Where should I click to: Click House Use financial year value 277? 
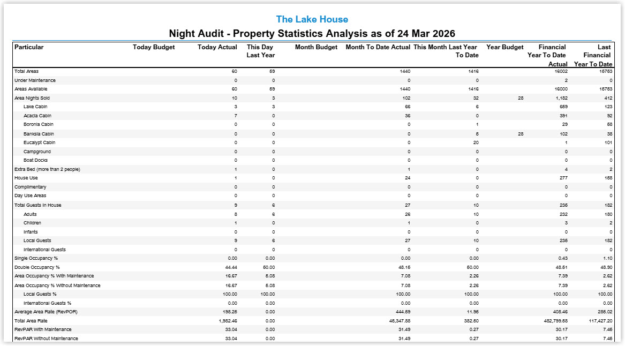563,178
